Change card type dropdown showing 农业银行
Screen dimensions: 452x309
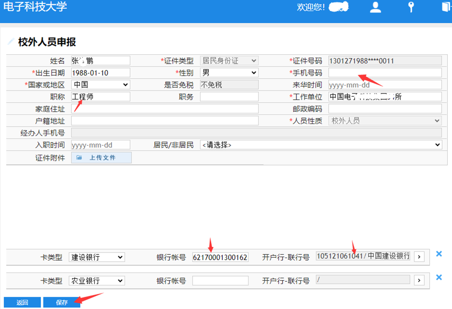(x=96, y=281)
